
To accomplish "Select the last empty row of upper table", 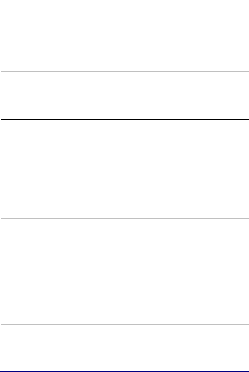I will coord(124,80).
